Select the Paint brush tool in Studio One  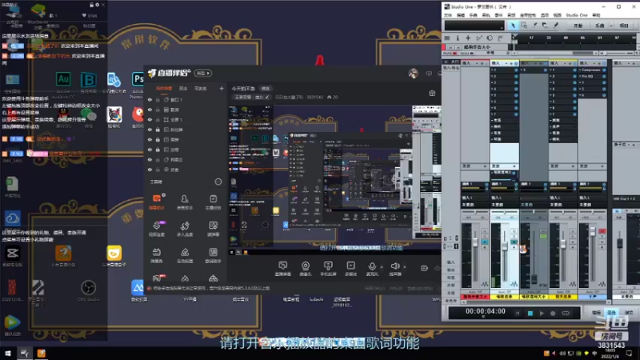555,26
